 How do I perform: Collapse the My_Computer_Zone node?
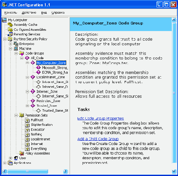coord(27,63)
